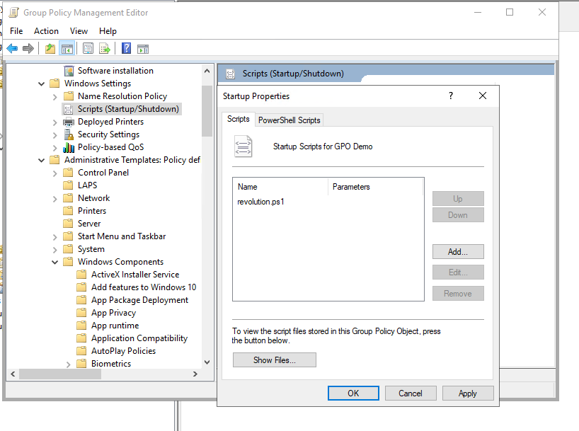Click the tree pane scroll down arrow
This screenshot has width=579, height=431.
[207, 362]
